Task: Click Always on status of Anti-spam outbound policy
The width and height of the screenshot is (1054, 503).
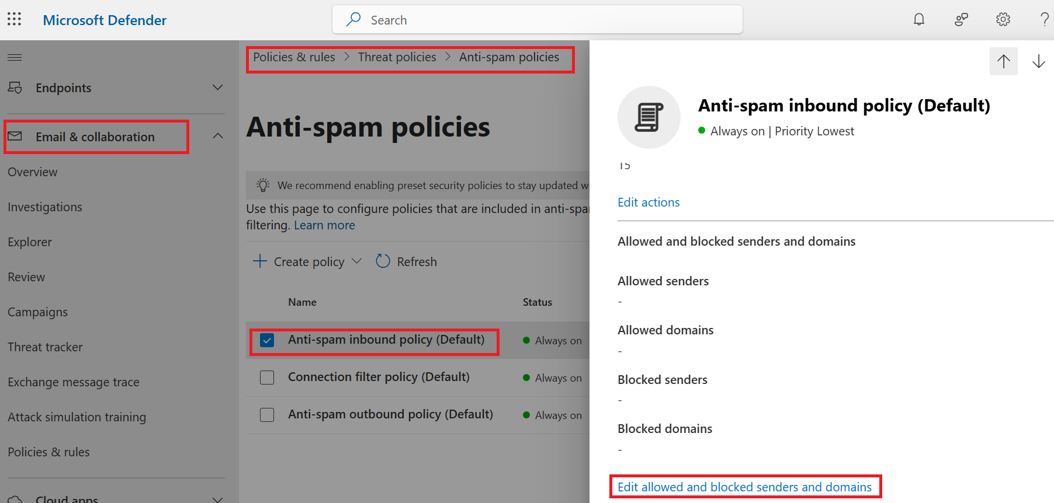Action: click(x=553, y=415)
